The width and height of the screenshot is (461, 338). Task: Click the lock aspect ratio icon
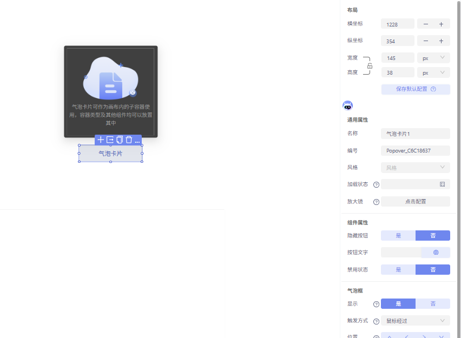[370, 66]
